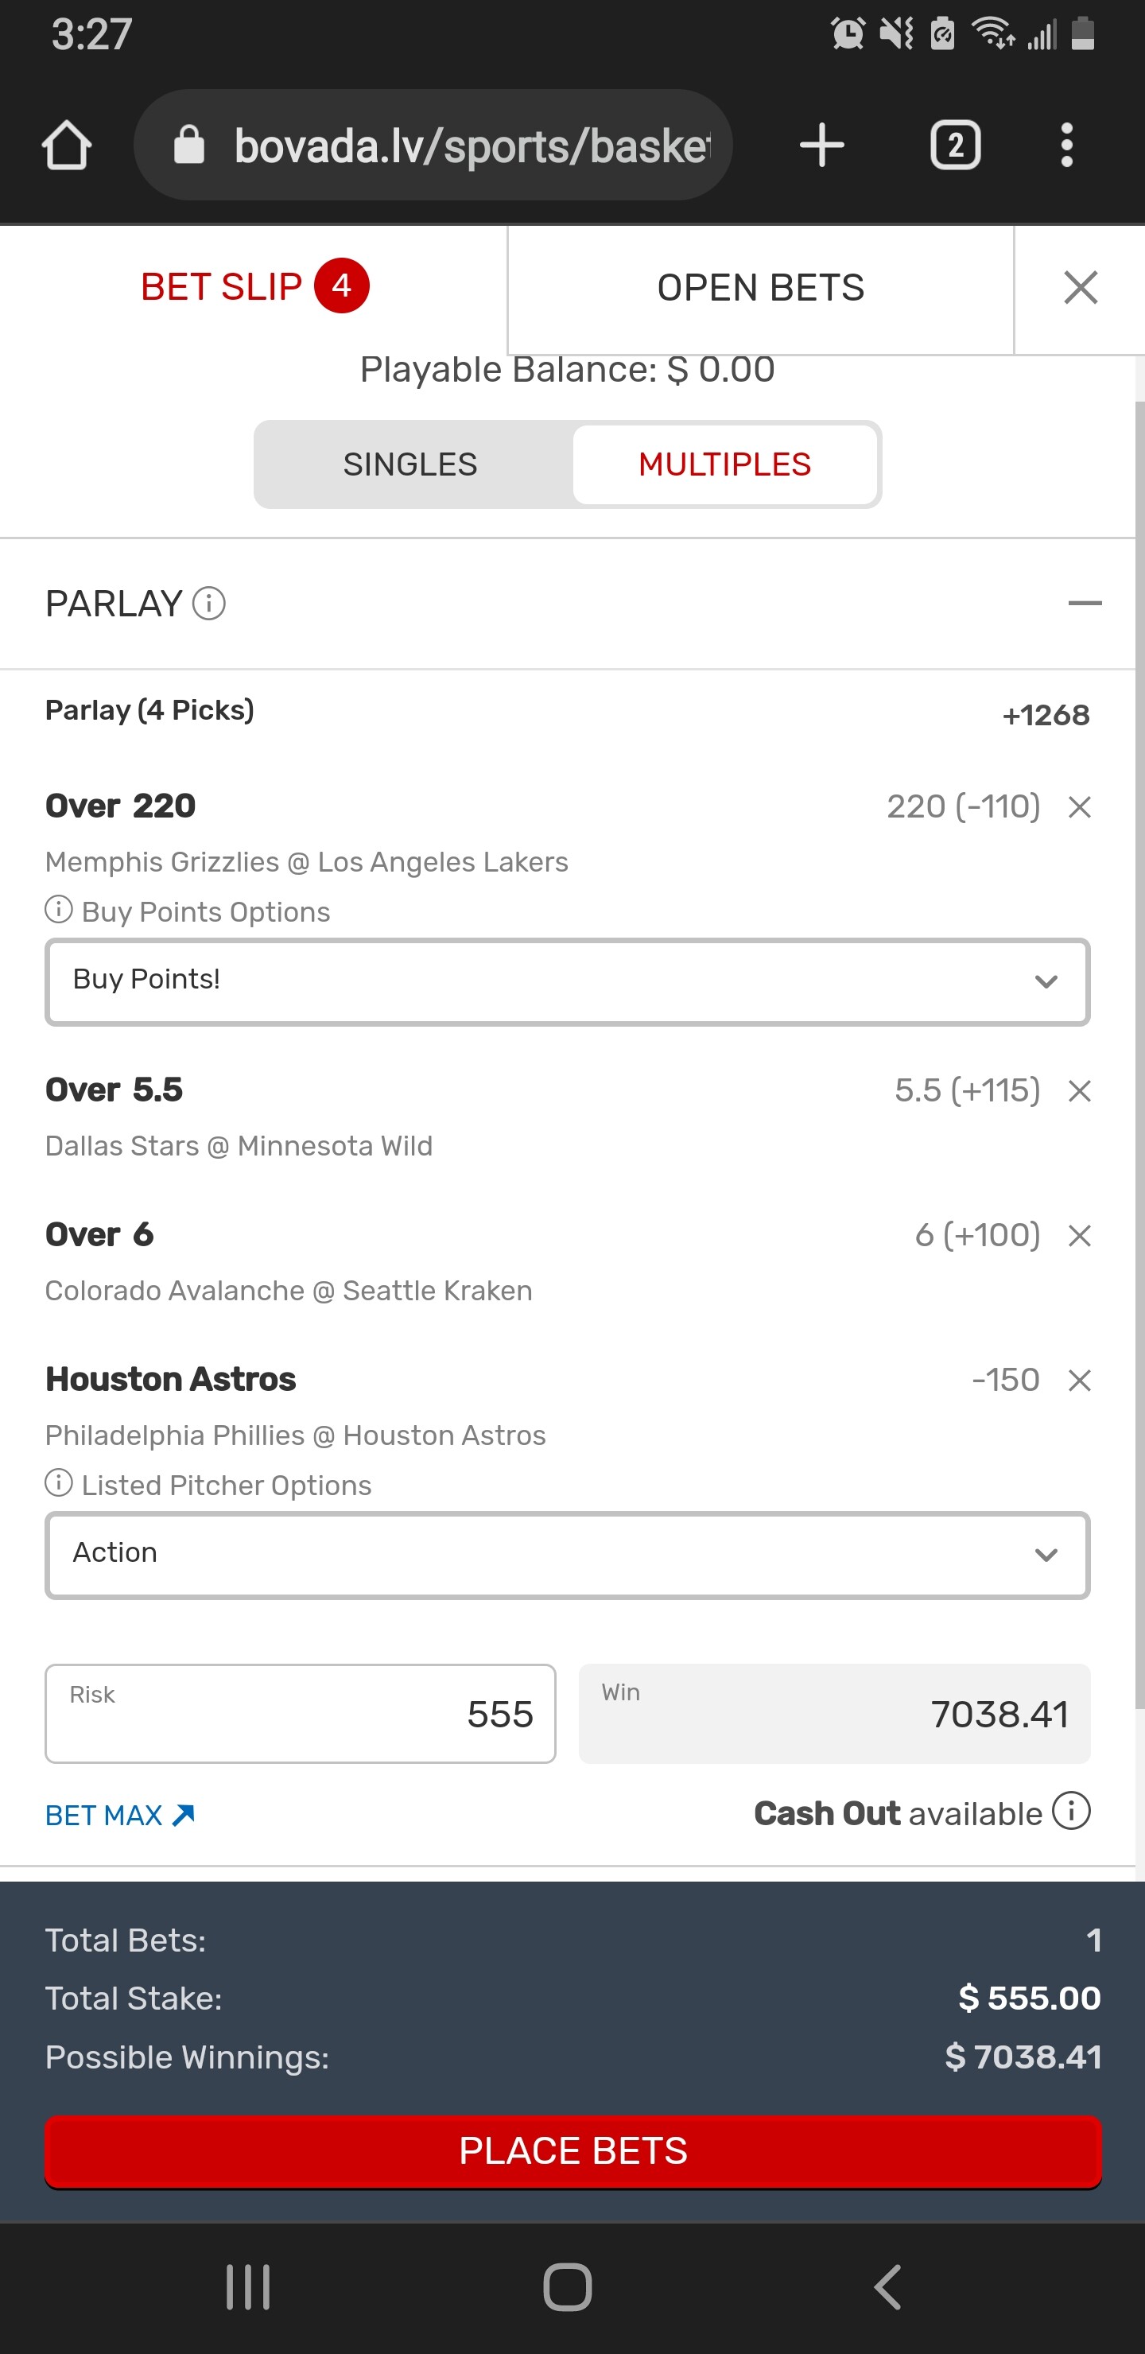Open the Listed Pitcher Action dropdown
Image resolution: width=1145 pixels, height=2354 pixels.
click(567, 1555)
